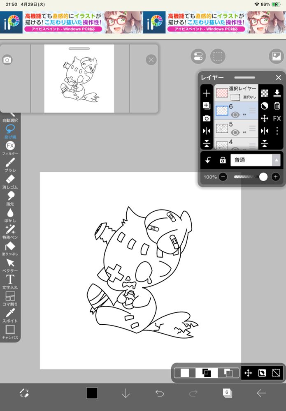Select the Lasso (投げ縄) tool

pyautogui.click(x=10, y=132)
